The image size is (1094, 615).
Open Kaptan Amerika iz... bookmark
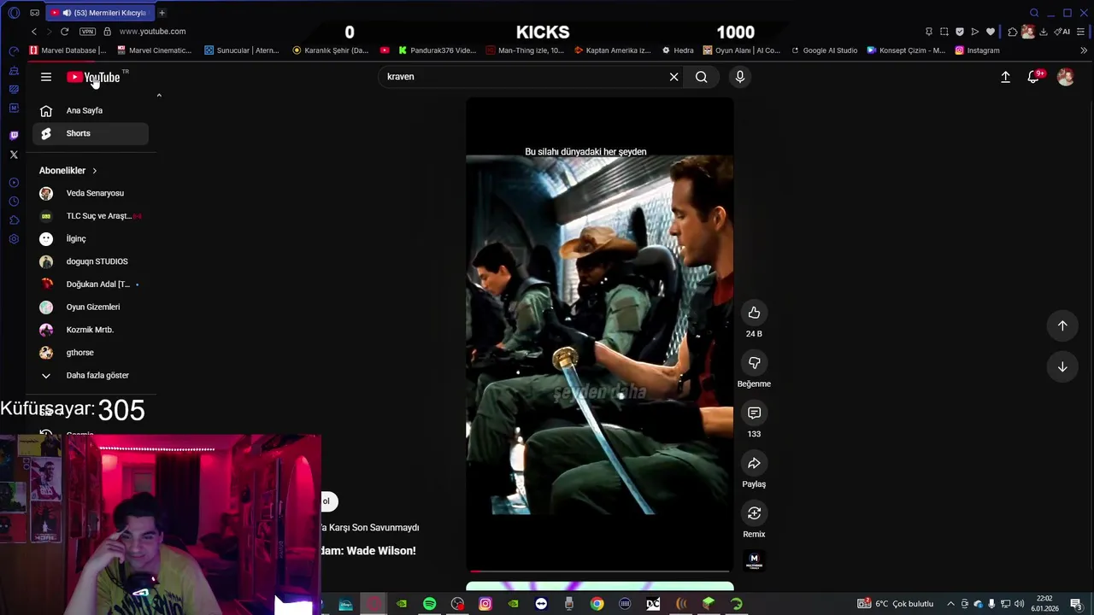pos(613,50)
